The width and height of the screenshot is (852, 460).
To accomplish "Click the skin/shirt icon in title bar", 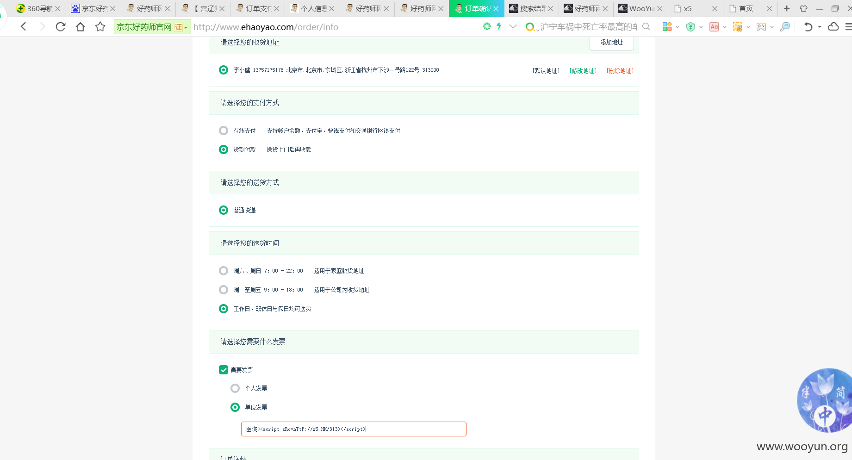I will point(803,8).
